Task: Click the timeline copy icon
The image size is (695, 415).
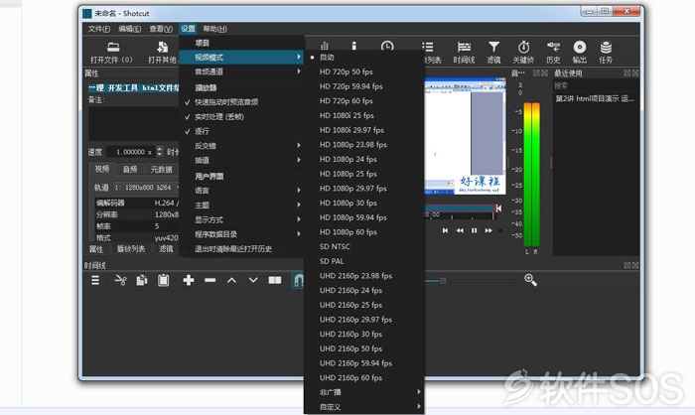Action: (142, 280)
